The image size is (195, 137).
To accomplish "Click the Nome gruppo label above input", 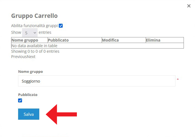I will [30, 72].
